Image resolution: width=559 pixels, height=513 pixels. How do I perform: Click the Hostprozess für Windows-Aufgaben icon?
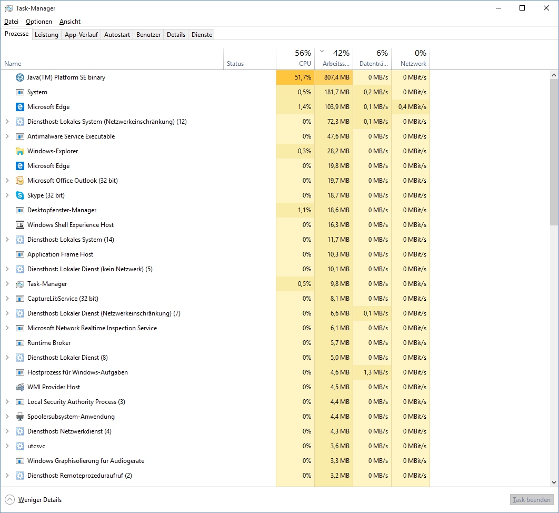click(x=20, y=372)
